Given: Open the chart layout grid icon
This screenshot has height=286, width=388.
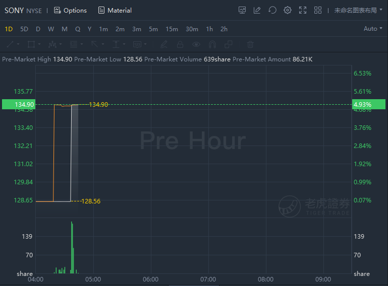Looking at the screenshot, I should click(318, 11).
